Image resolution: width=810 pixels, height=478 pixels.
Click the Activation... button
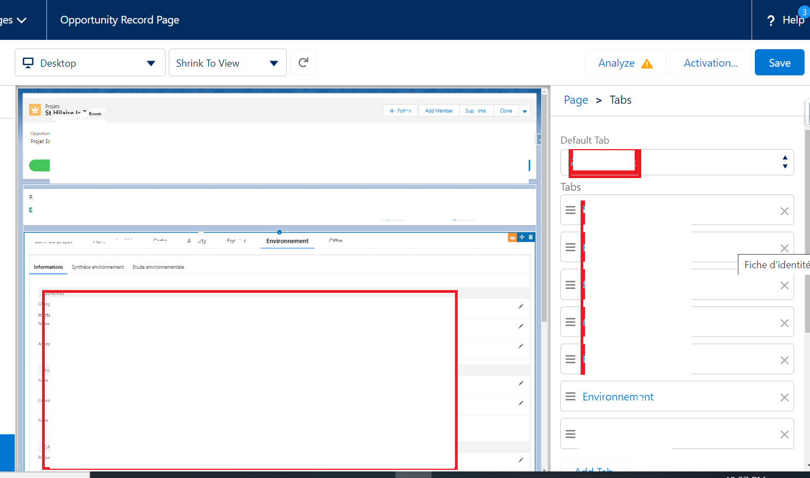[711, 62]
